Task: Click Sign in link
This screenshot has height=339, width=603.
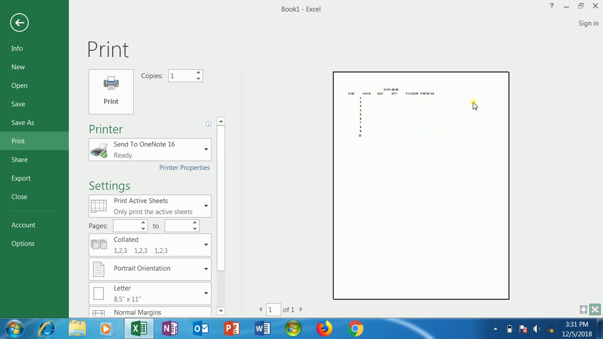Action: tap(588, 24)
